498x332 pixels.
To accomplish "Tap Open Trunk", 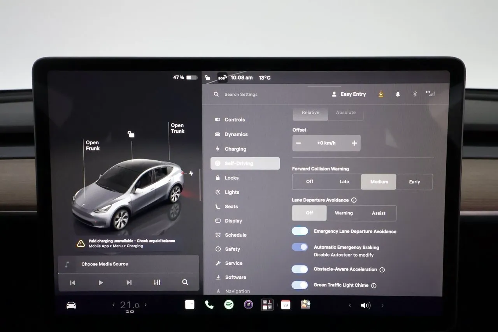I will (177, 128).
